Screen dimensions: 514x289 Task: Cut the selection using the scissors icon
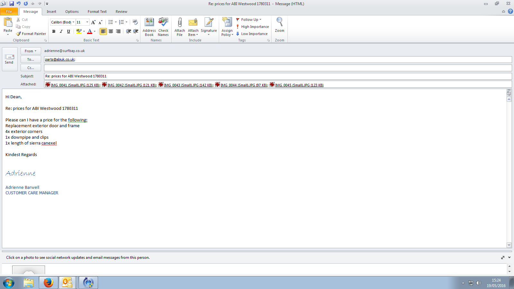coord(22,20)
